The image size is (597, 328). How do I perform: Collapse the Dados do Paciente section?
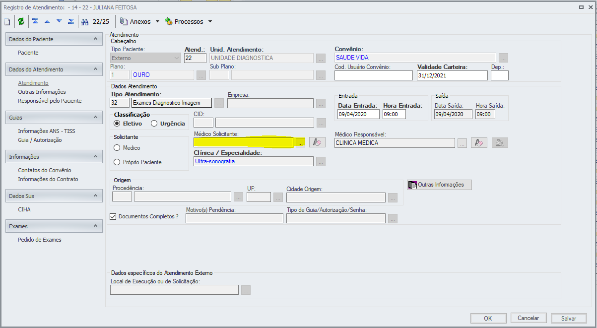(95, 39)
